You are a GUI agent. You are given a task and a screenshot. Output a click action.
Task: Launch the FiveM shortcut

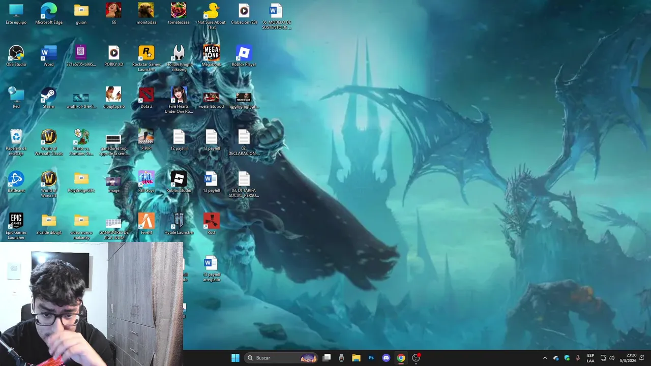146,224
